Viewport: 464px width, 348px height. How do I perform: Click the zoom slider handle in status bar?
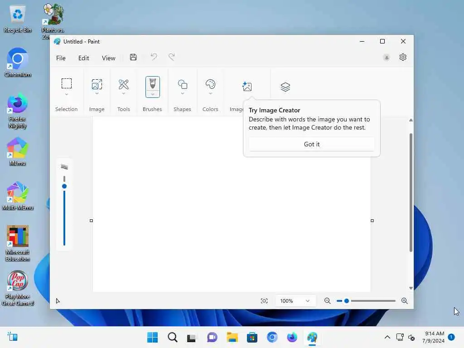pos(347,301)
